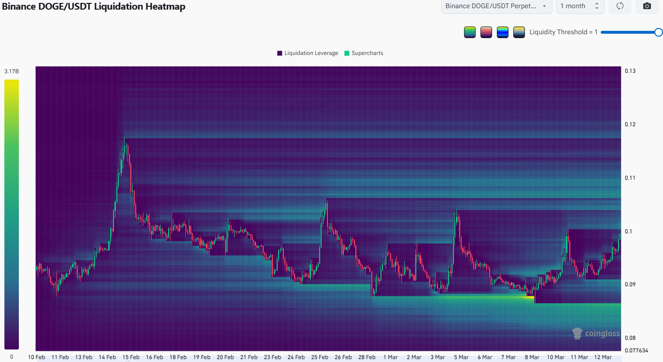The width and height of the screenshot is (663, 362).
Task: Toggle the Liquidation Leverage series visibility
Action: pos(307,53)
